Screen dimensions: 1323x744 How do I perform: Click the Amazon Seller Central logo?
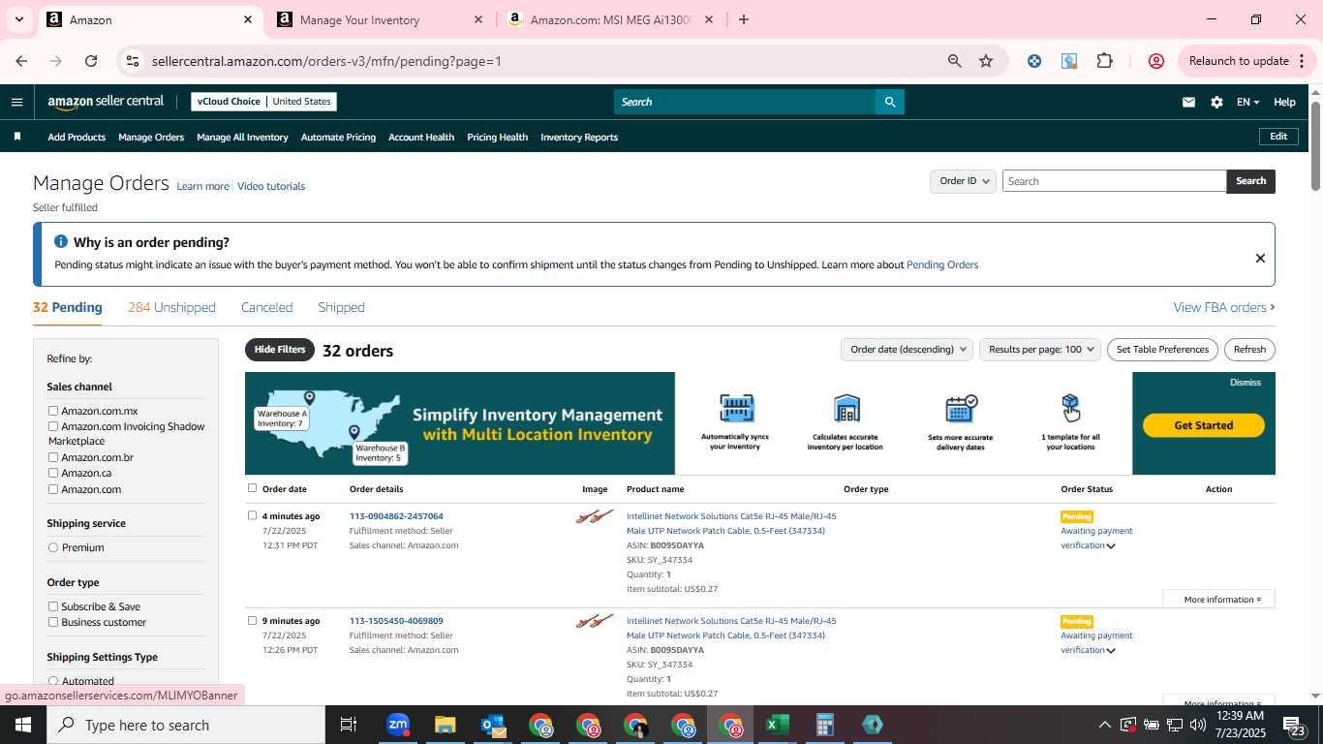(106, 102)
